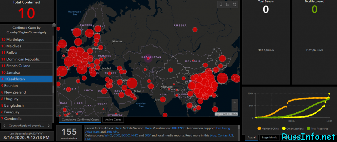
Task: Zoom out the map with minus button
Action: (x=235, y=108)
